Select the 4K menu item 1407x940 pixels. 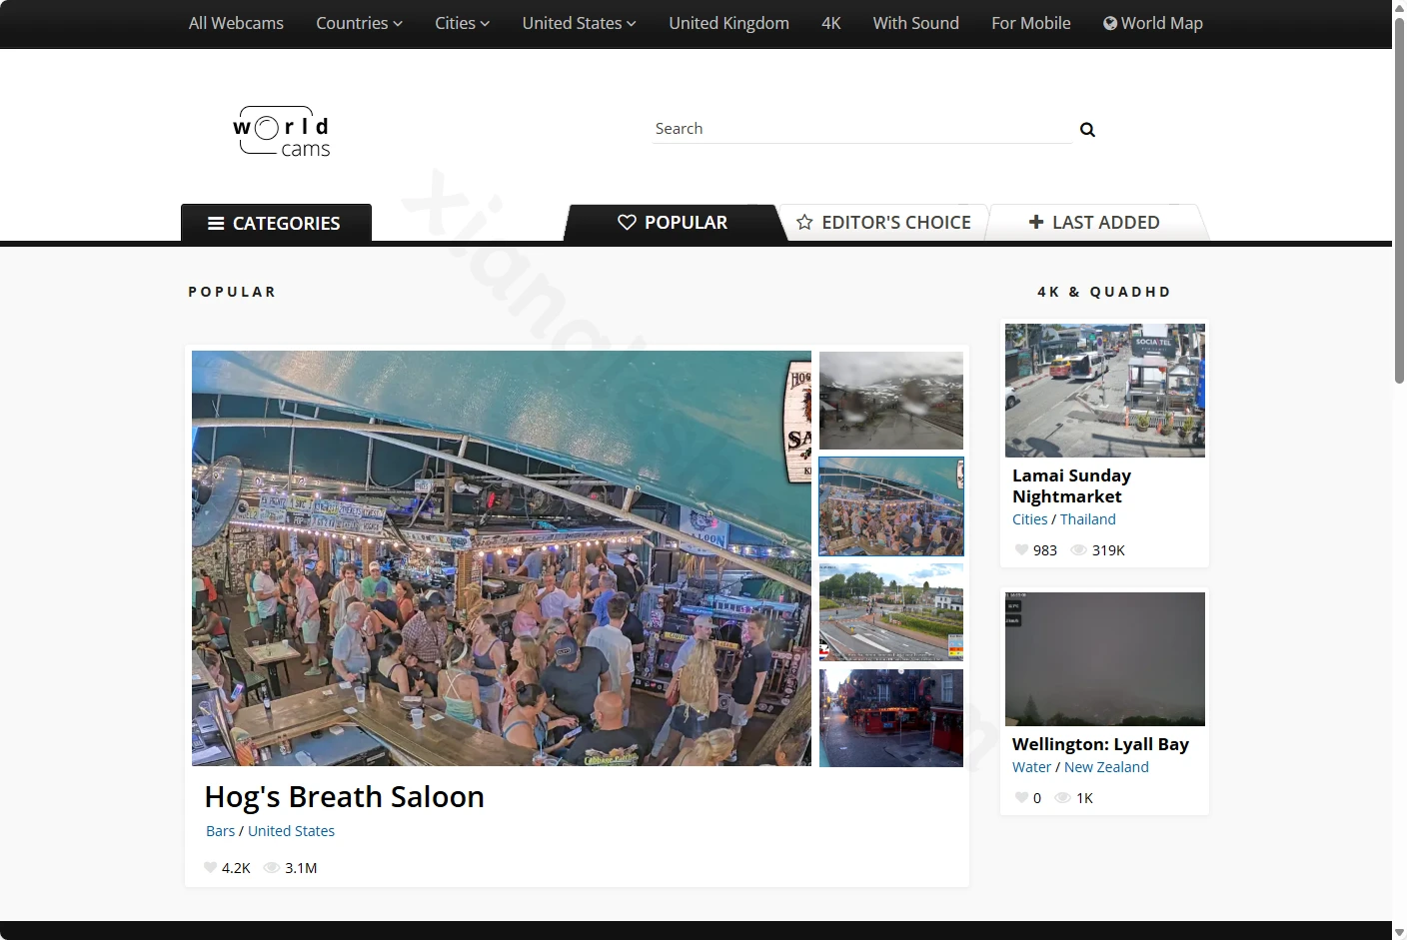coord(831,23)
